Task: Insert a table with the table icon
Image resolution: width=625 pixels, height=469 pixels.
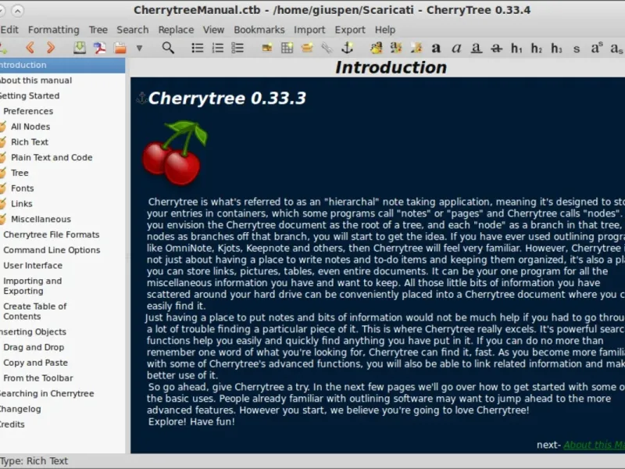Action: pos(287,48)
